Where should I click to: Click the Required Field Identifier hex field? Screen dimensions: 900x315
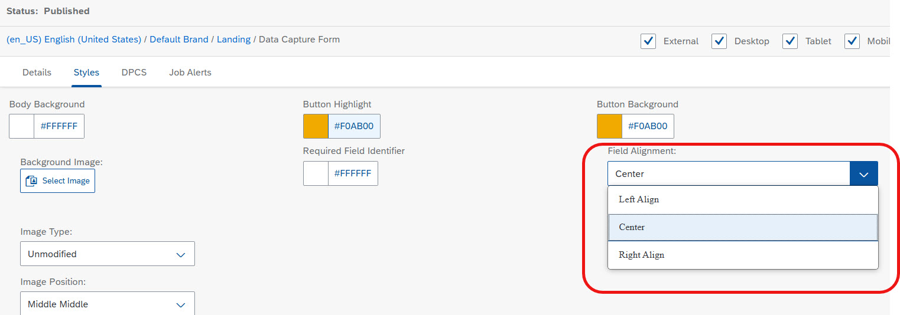(353, 173)
